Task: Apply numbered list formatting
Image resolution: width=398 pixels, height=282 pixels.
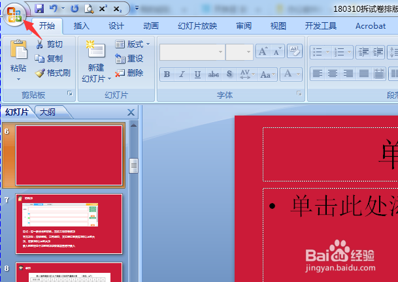Action: tap(339, 52)
